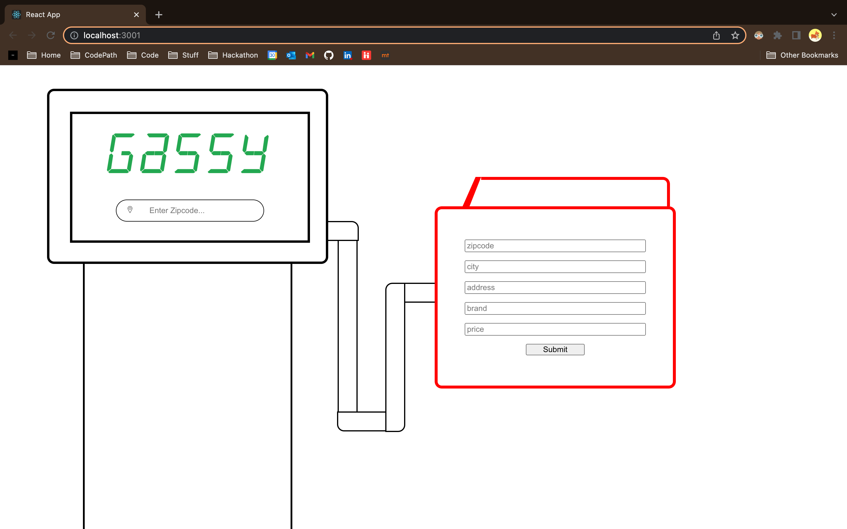Click the share page icon
This screenshot has height=529, width=847.
pos(716,35)
